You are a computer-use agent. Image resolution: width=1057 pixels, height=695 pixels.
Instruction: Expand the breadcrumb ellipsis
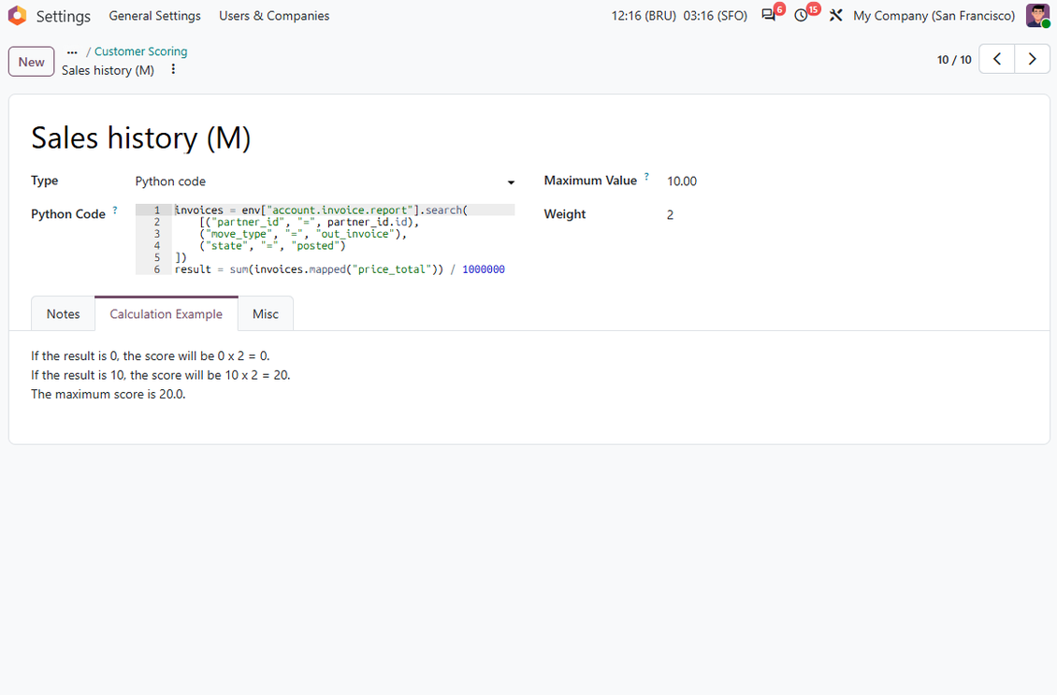pos(72,51)
